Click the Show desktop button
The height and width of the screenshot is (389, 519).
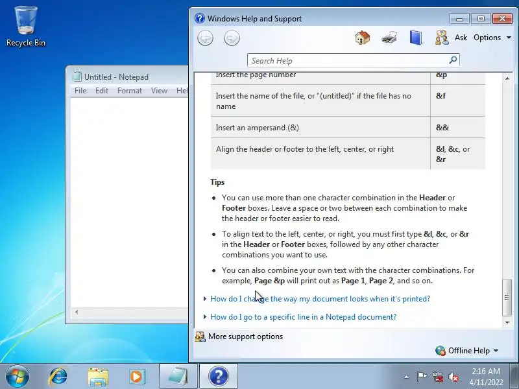(x=515, y=377)
